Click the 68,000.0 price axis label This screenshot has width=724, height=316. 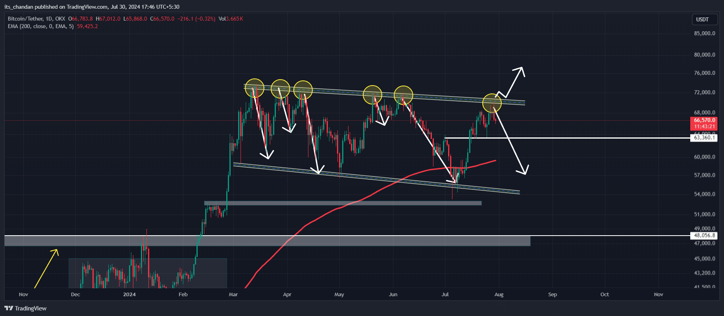pyautogui.click(x=705, y=112)
